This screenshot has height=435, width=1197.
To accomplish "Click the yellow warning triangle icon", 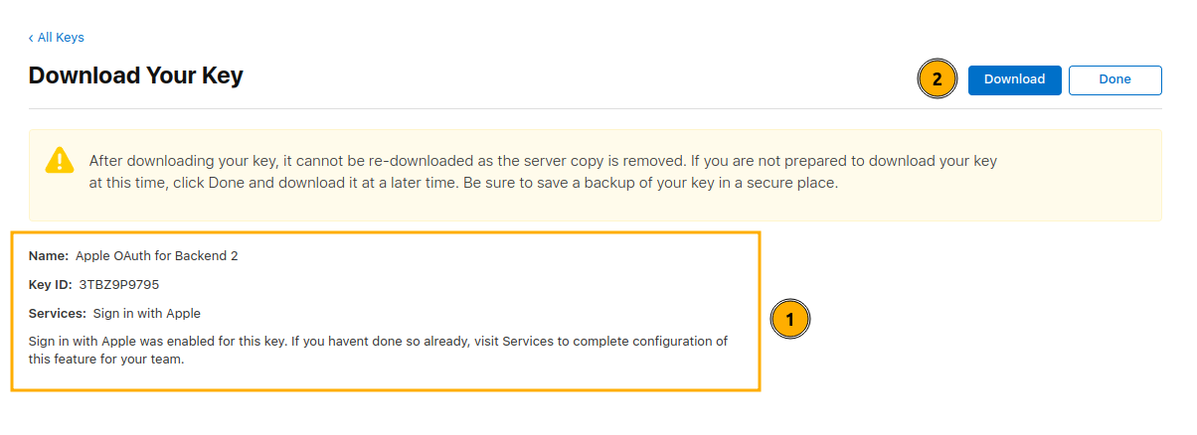I will tap(60, 161).
